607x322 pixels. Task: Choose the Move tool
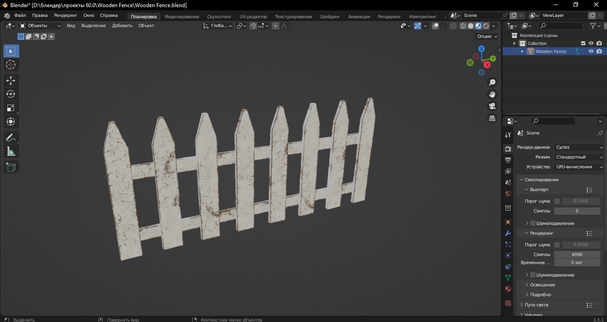point(11,80)
